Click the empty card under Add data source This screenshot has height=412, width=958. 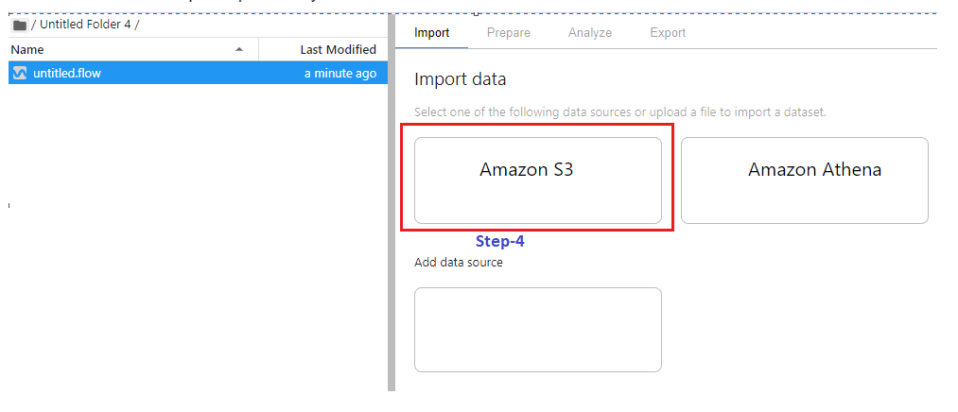coord(538,330)
